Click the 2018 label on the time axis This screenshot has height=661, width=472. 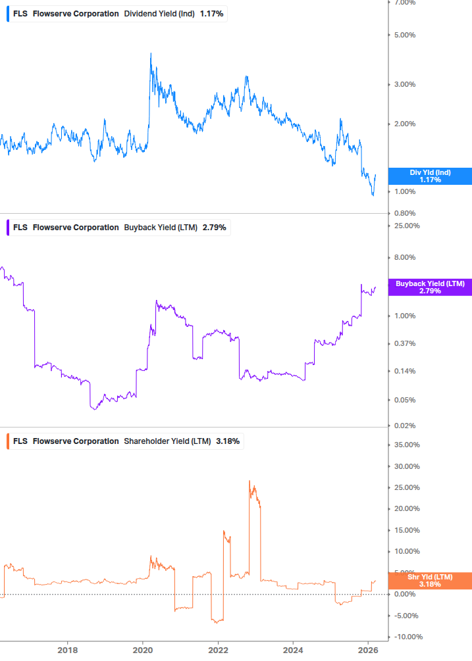(x=68, y=650)
